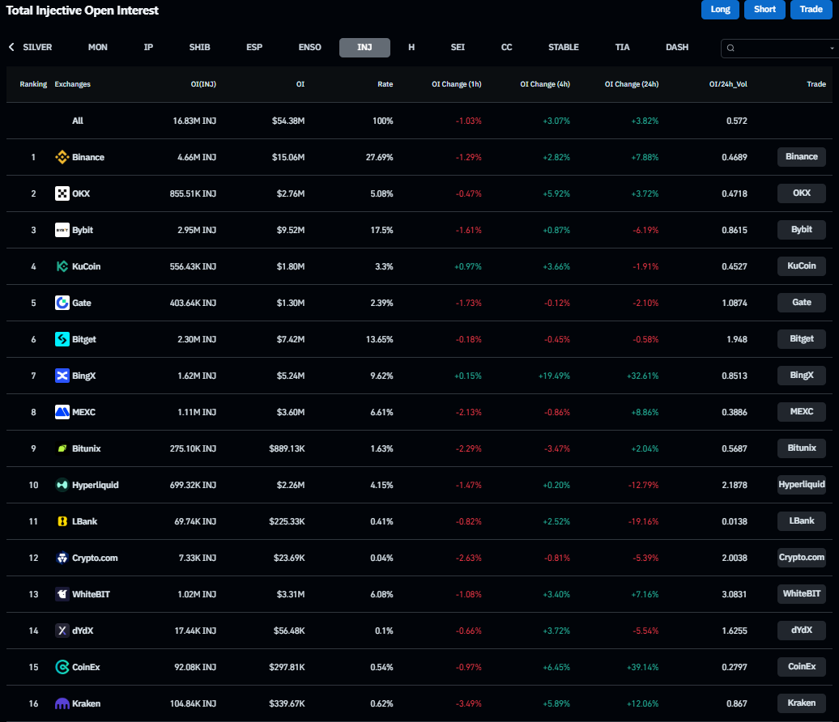
Task: Click the KuCoin exchange logo icon
Action: click(62, 266)
